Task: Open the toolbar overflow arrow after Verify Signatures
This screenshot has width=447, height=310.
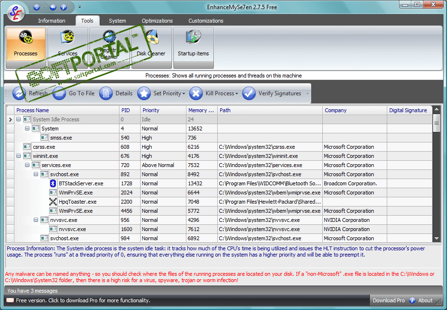Action: [307, 93]
